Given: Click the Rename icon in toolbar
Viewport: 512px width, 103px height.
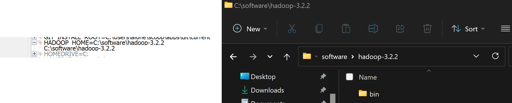Looking at the screenshot, I should (373, 29).
